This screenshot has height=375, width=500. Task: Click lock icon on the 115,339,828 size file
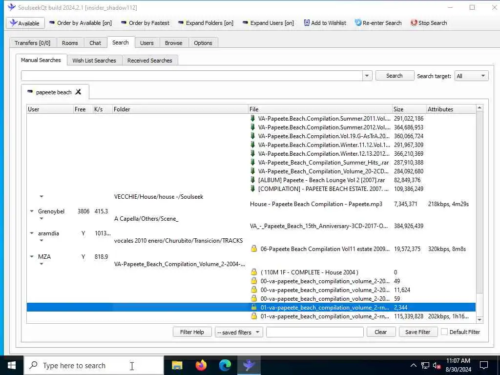(x=254, y=316)
